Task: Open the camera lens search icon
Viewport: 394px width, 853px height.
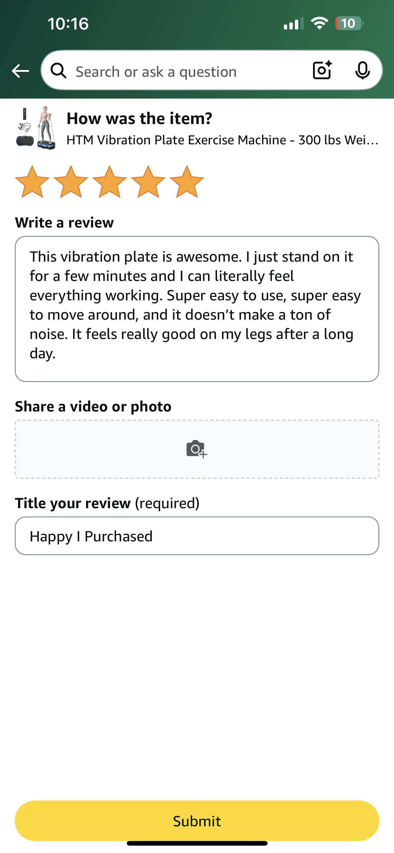Action: pyautogui.click(x=322, y=70)
